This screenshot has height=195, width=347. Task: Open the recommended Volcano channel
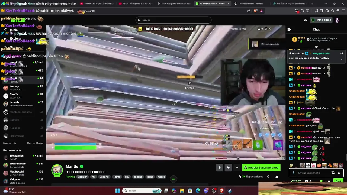pos(23,181)
